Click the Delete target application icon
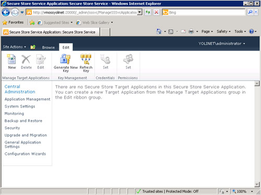Viewport: 261px width, 195px height. [26, 59]
